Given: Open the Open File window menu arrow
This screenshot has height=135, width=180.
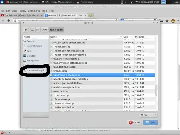Looking at the screenshot, I should click(23, 23).
